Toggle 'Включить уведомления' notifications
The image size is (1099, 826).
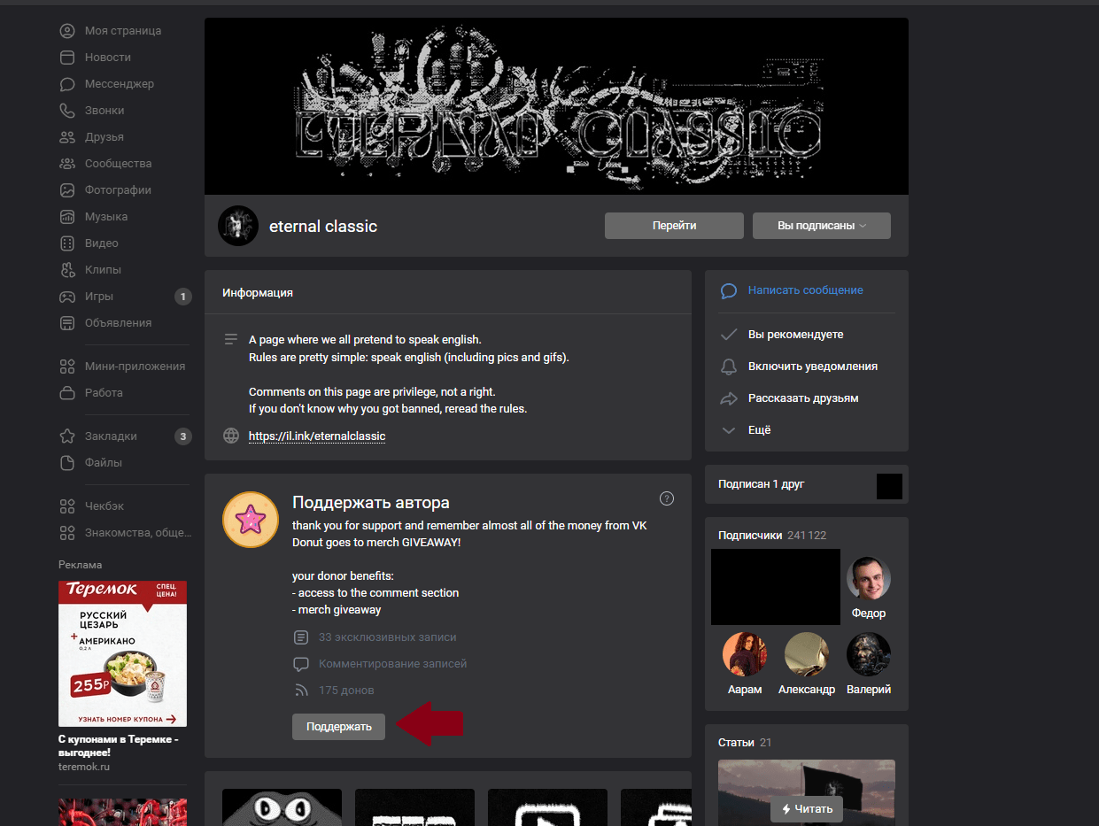tap(812, 367)
